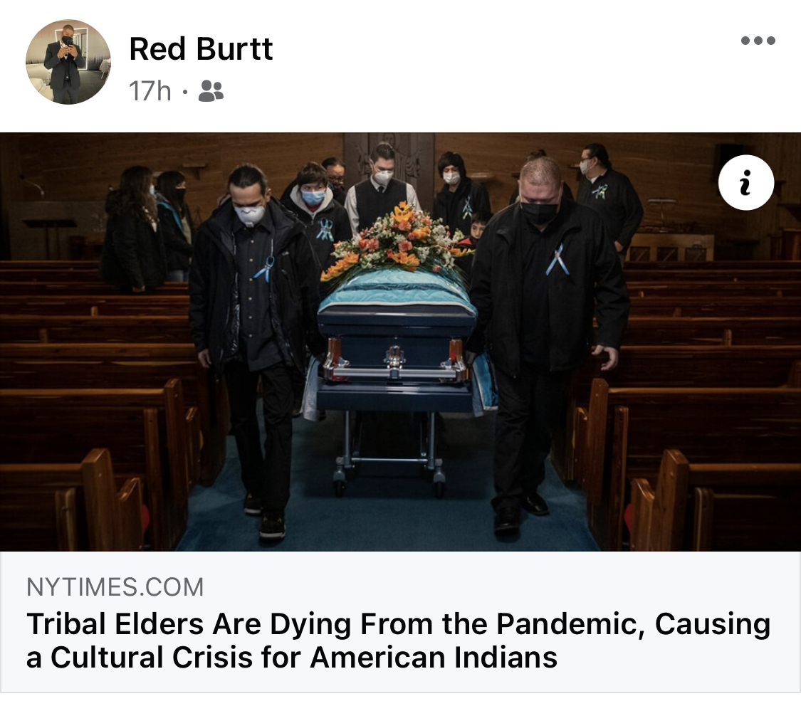Open the funeral photo article preview
The width and height of the screenshot is (801, 706).
point(400,342)
